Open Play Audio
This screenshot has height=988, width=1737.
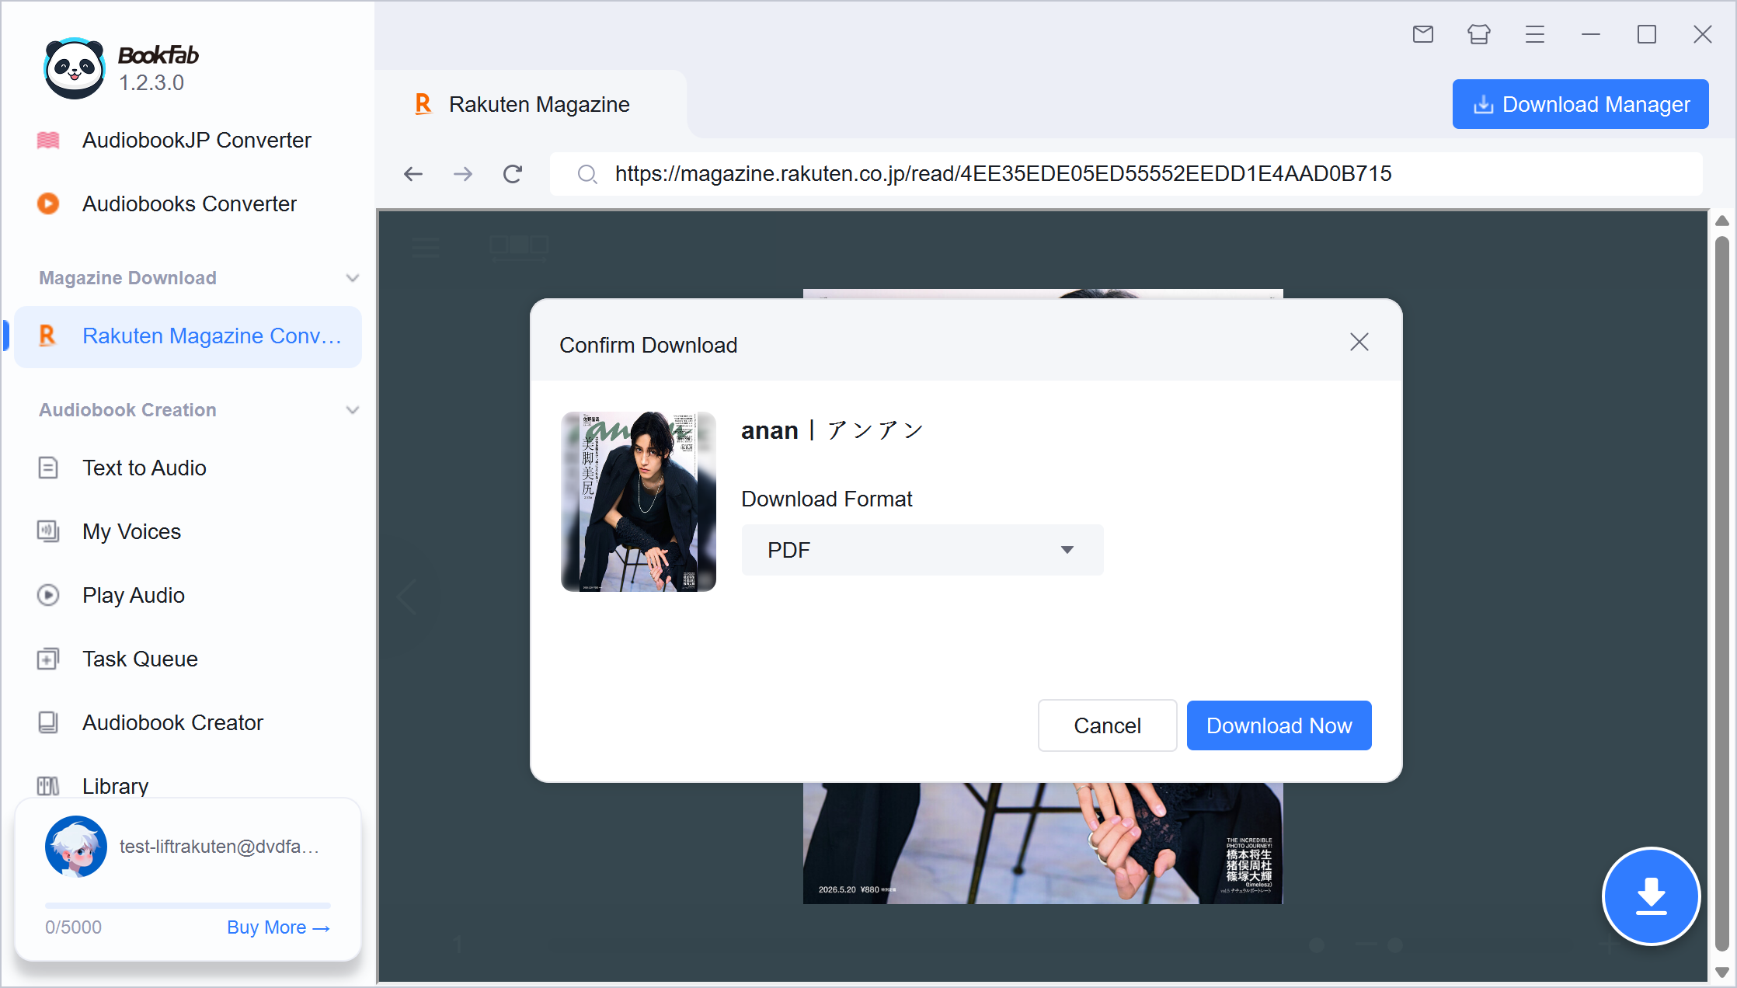(188, 595)
